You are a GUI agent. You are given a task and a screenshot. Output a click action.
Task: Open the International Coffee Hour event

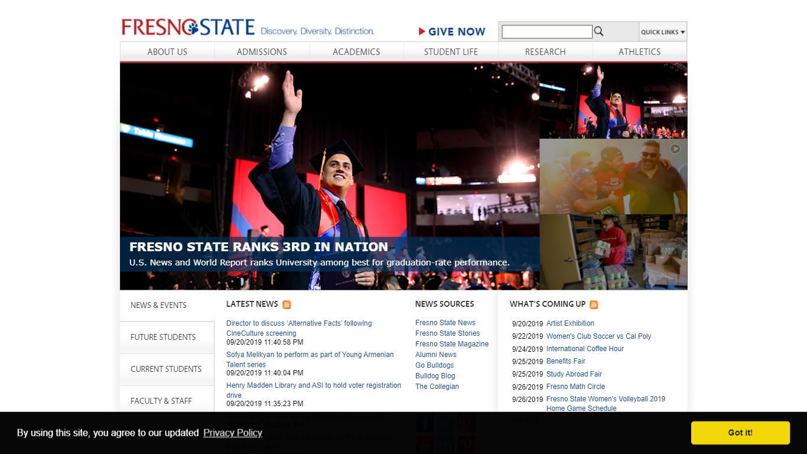coord(585,349)
